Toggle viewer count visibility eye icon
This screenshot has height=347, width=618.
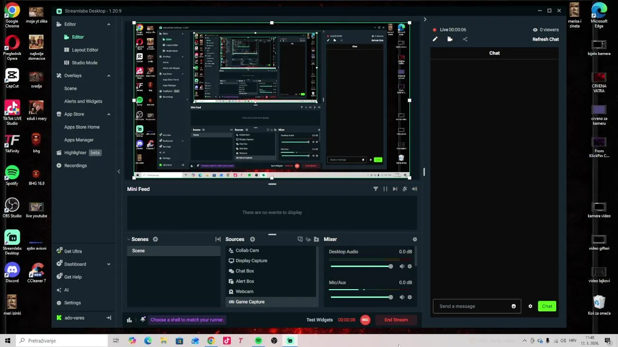tap(535, 30)
